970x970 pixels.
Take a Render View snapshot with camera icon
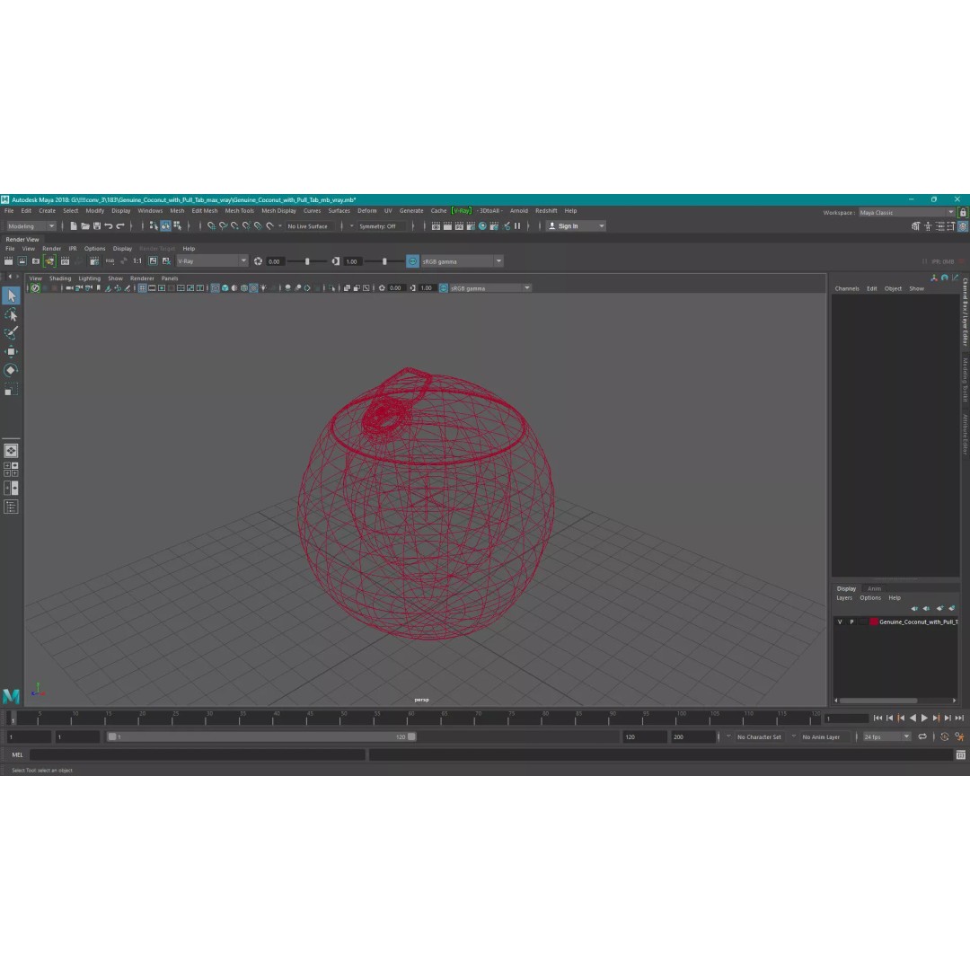pyautogui.click(x=36, y=261)
